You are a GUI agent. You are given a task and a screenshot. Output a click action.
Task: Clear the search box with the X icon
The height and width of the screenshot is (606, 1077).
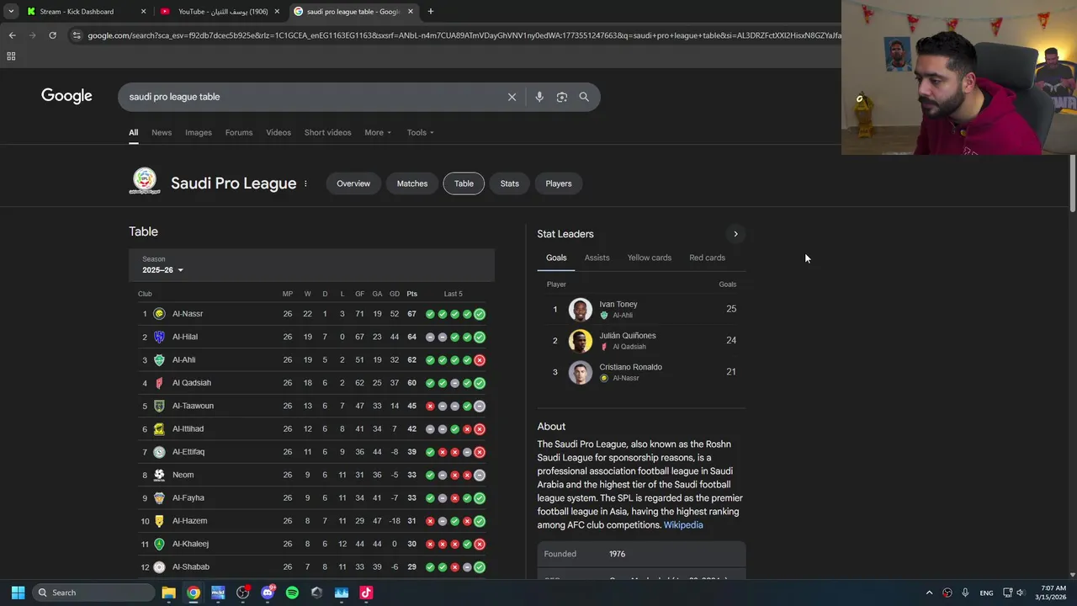point(512,97)
